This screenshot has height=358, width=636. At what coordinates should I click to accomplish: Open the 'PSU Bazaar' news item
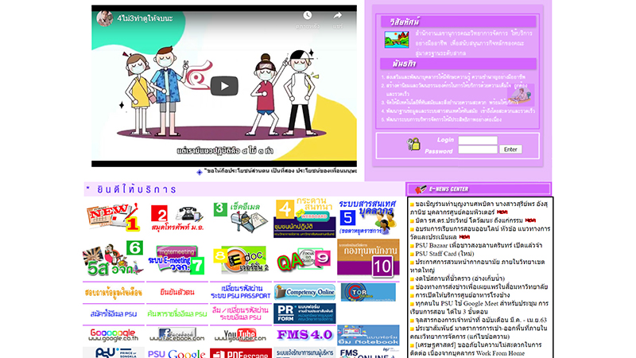click(x=479, y=246)
